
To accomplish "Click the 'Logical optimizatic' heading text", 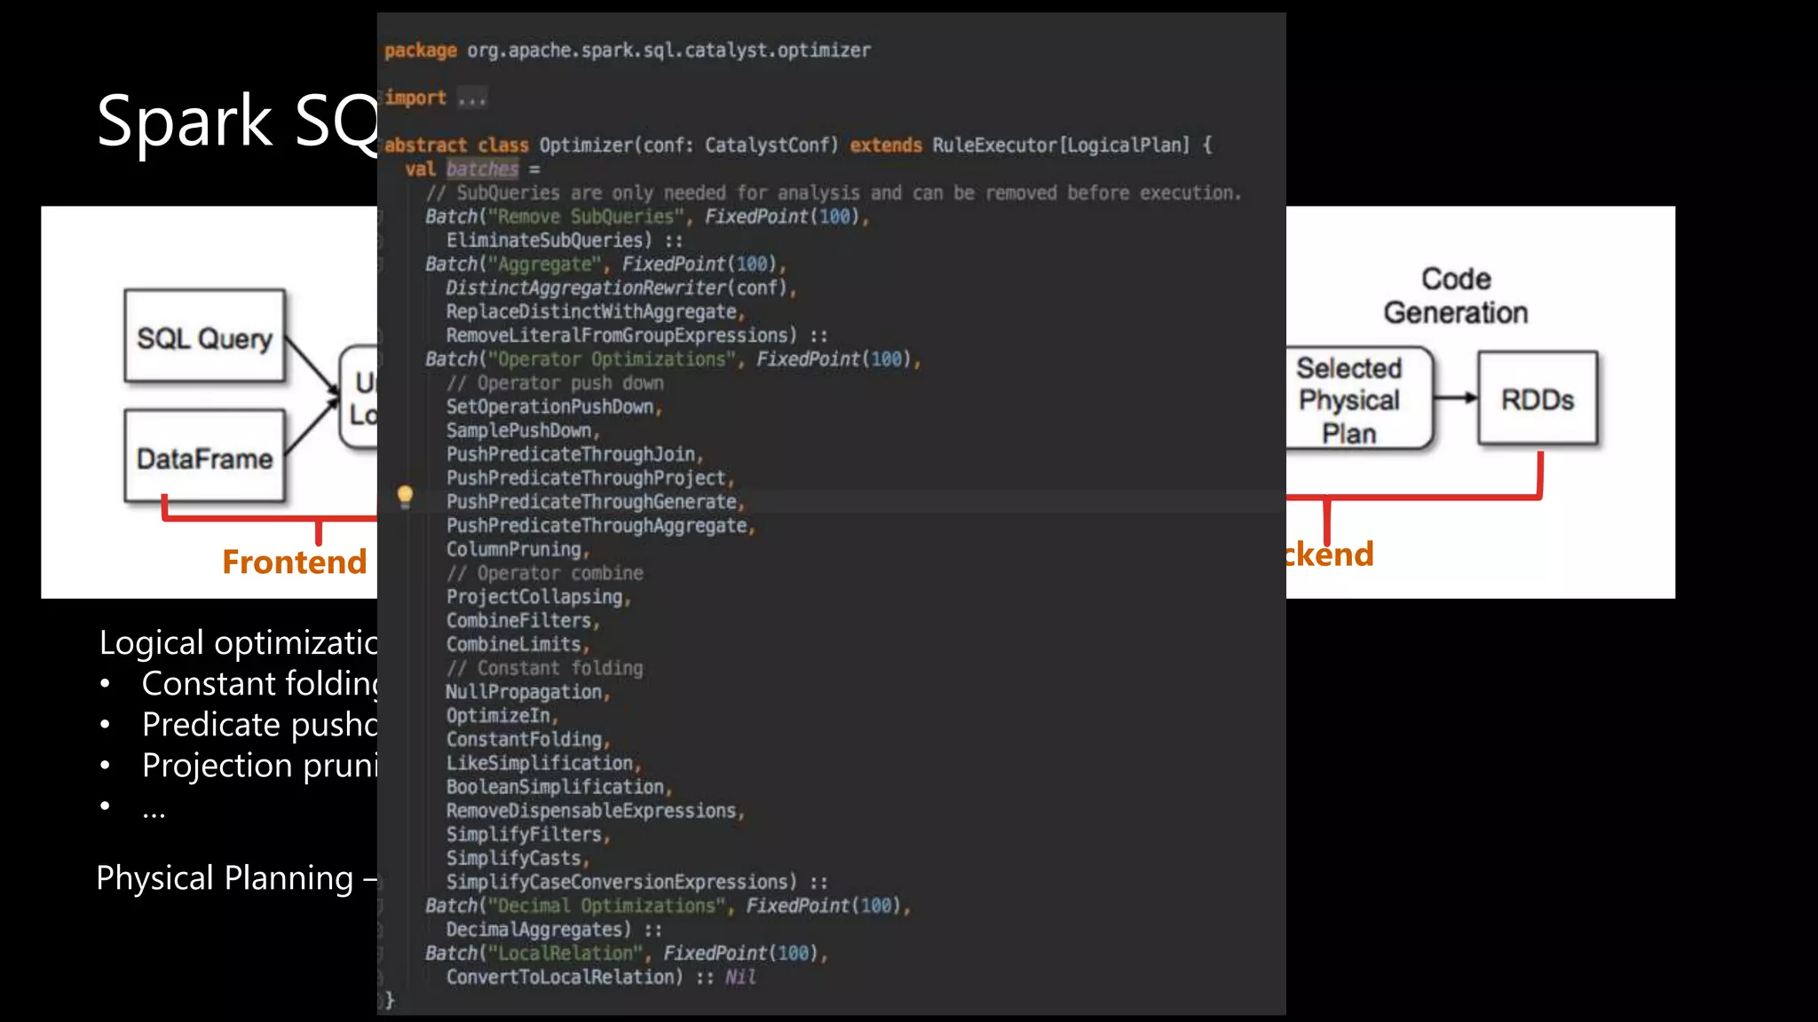I will point(238,643).
